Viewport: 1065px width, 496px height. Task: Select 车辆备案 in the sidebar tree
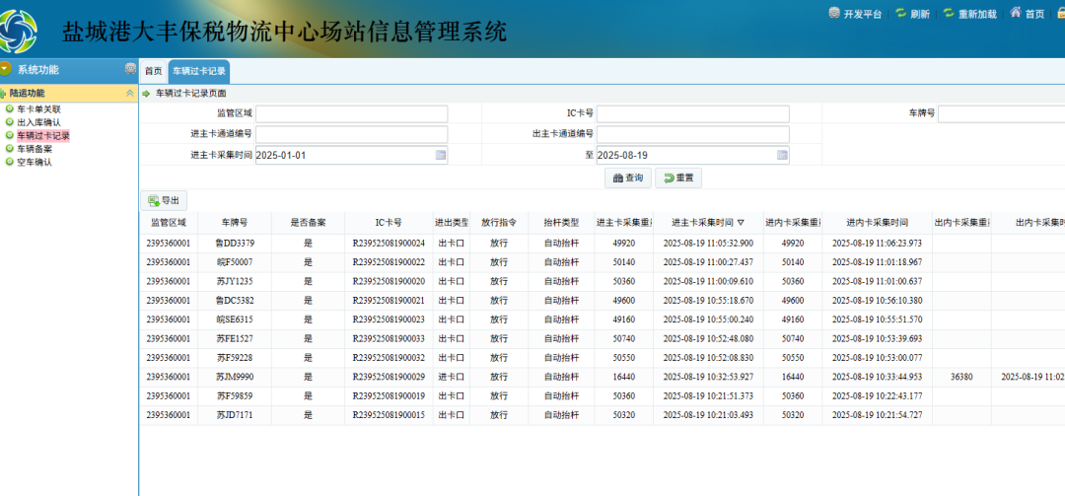(x=35, y=149)
